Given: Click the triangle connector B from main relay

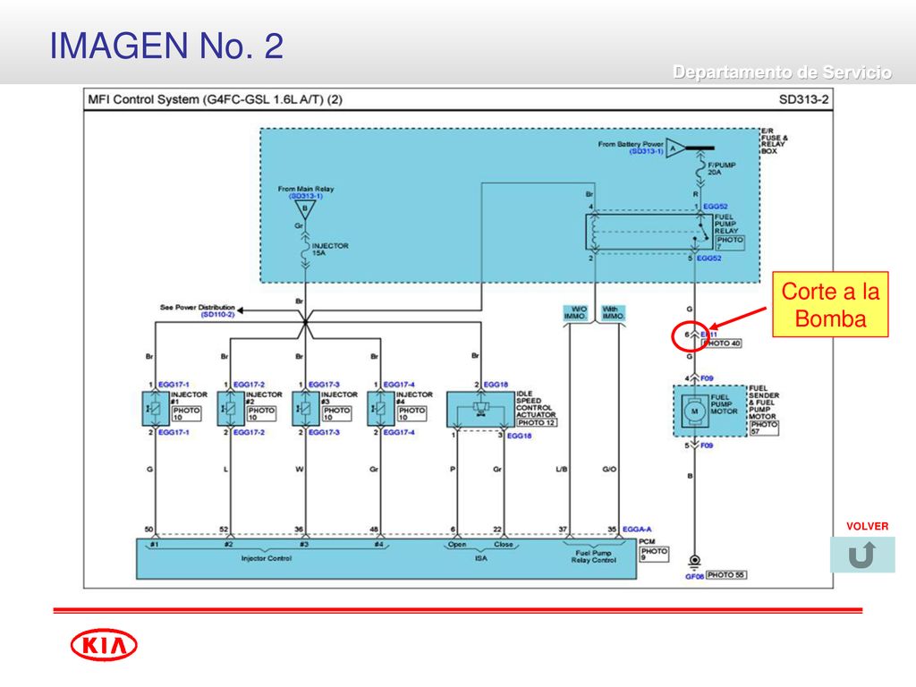Looking at the screenshot, I should pyautogui.click(x=305, y=209).
